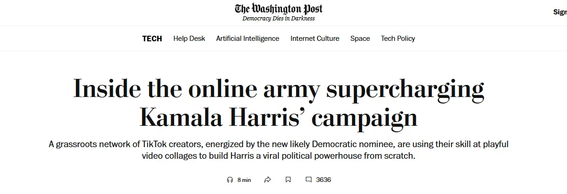Viewport: 567px width, 194px height.
Task: Click the headphones listen-to-article icon
Action: tap(229, 180)
